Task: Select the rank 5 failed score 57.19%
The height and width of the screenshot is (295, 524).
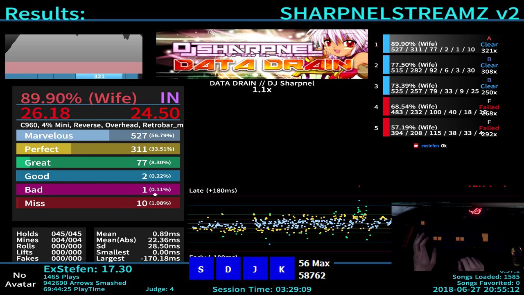Action: (x=440, y=127)
